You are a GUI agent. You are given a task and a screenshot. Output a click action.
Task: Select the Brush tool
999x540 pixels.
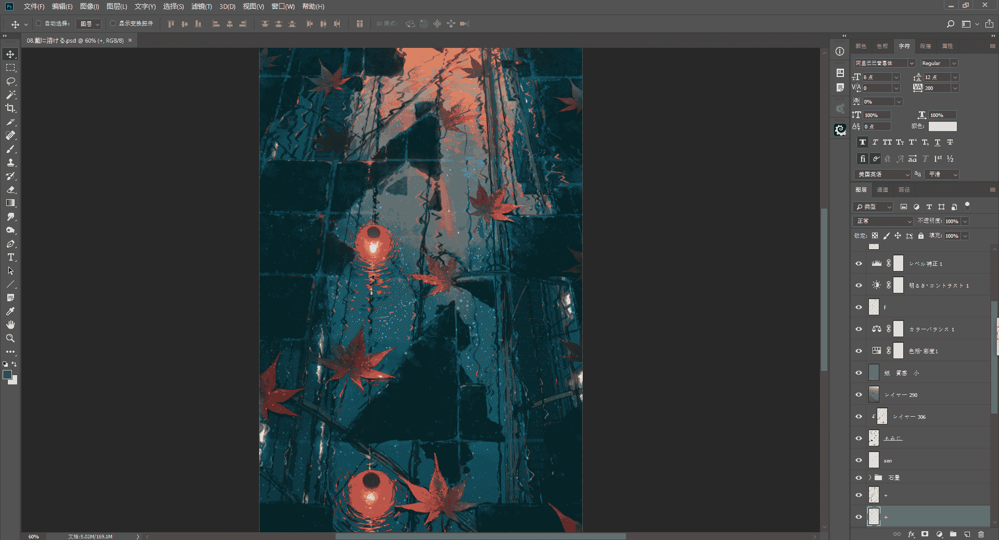pos(10,149)
